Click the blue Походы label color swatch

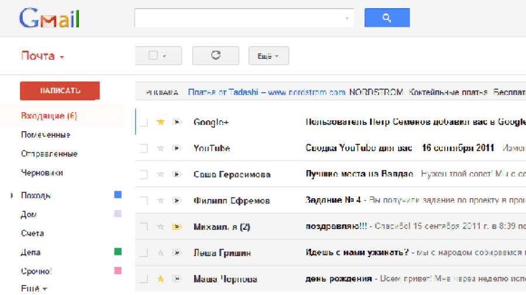tap(117, 195)
